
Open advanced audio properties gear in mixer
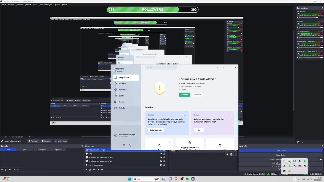click(298, 142)
